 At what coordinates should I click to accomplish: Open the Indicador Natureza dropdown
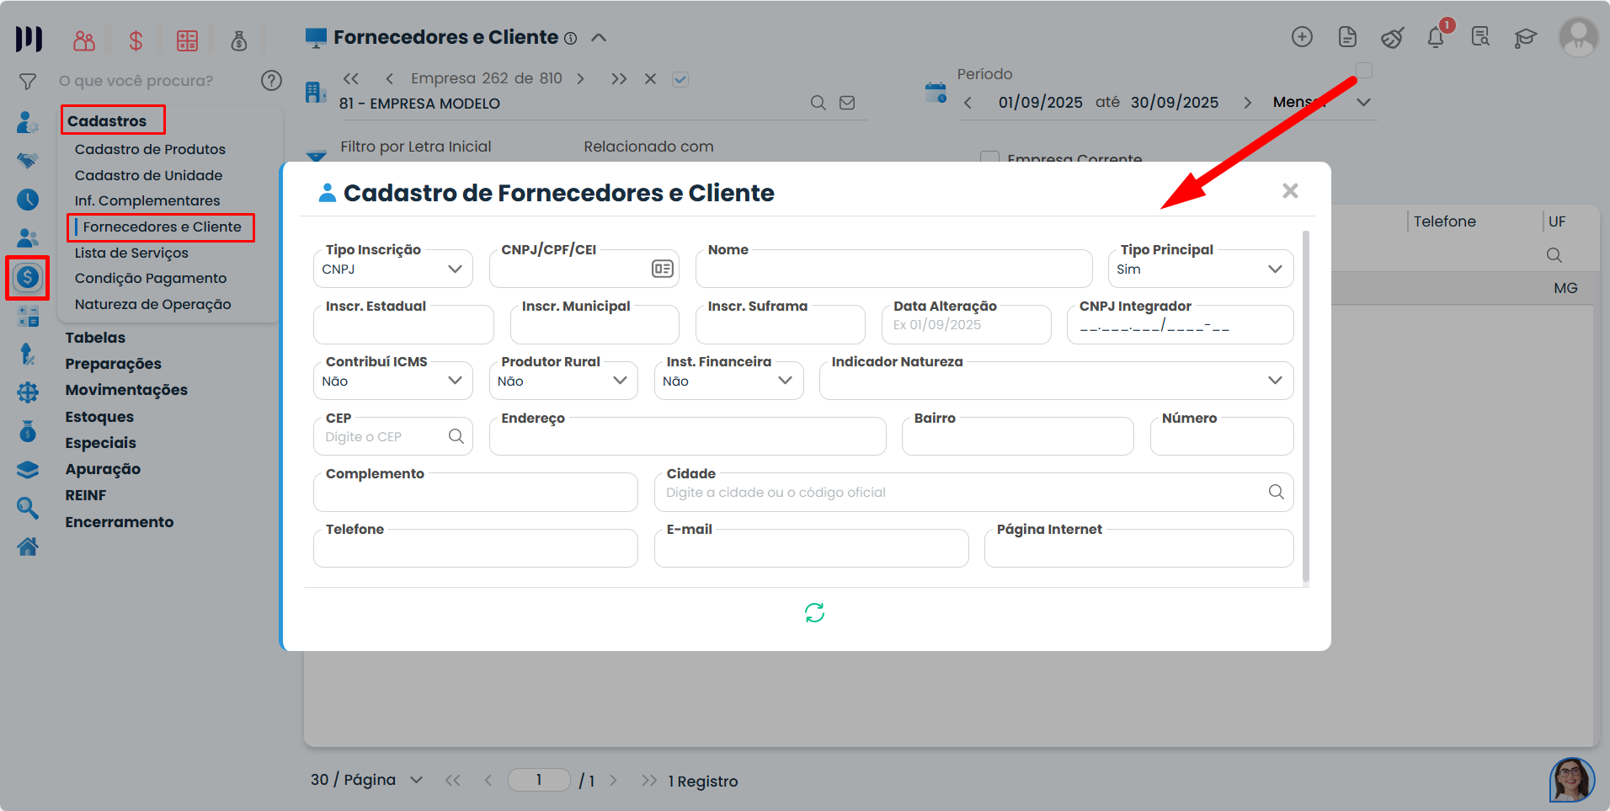pos(1057,381)
